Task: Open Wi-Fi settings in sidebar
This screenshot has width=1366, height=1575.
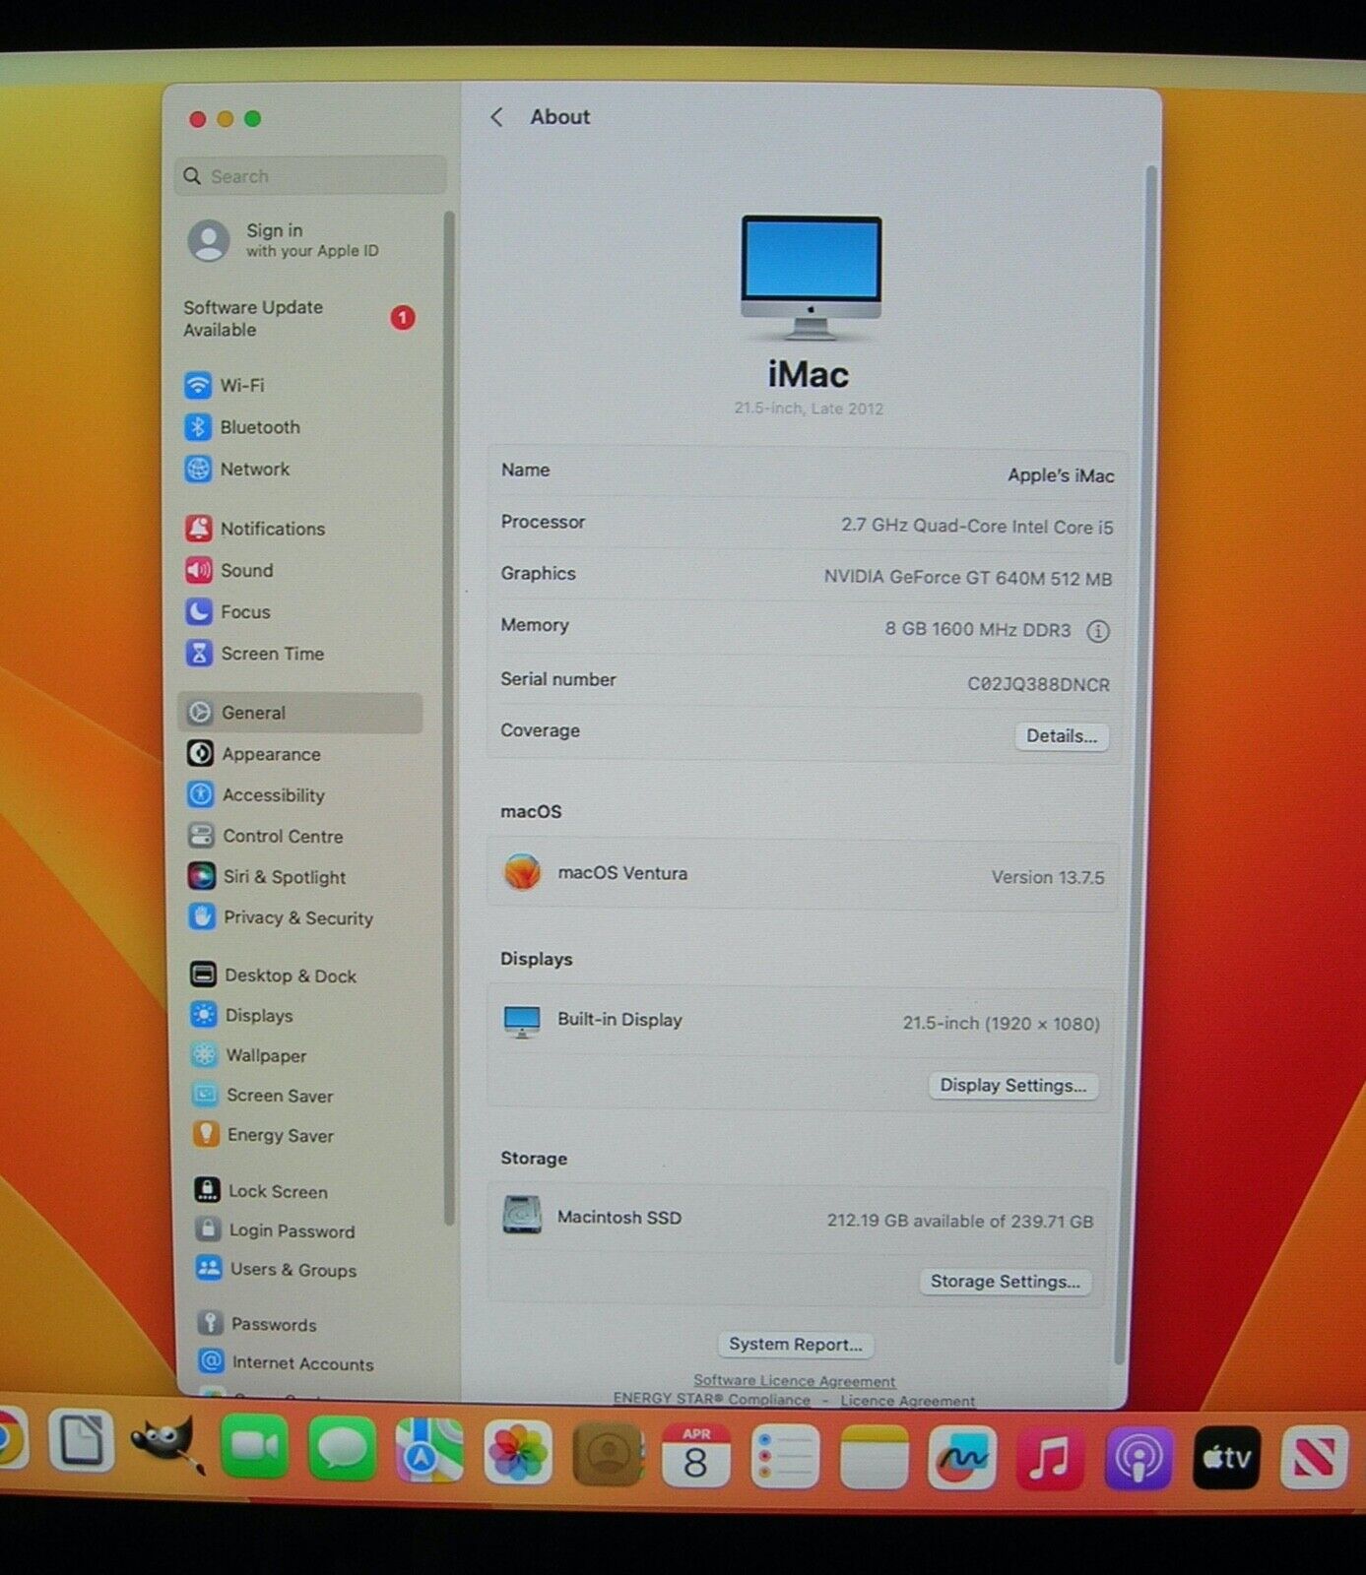Action: (x=225, y=385)
